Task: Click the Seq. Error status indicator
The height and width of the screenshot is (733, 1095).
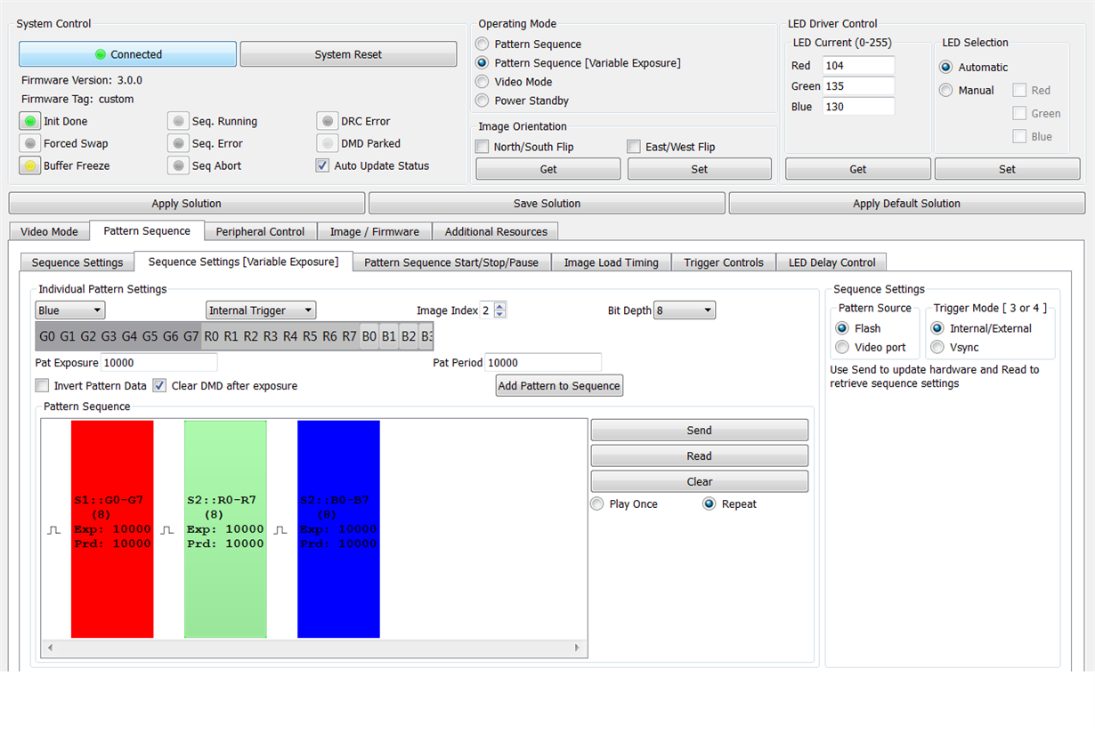Action: tap(179, 143)
